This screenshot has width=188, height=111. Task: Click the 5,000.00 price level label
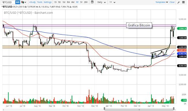pos(182,56)
